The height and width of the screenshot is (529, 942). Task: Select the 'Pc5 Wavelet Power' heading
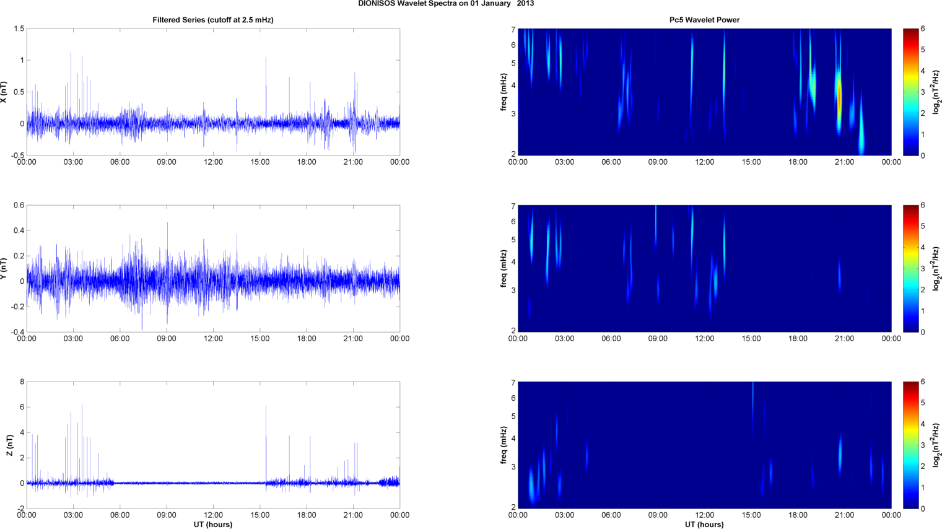coord(704,20)
